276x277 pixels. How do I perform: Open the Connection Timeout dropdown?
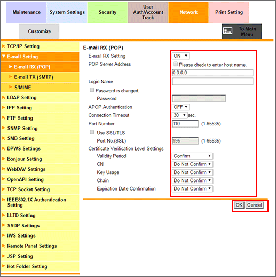pos(180,115)
